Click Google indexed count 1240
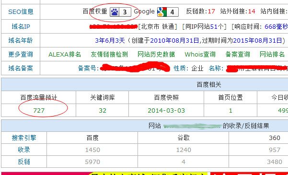 [184, 150]
